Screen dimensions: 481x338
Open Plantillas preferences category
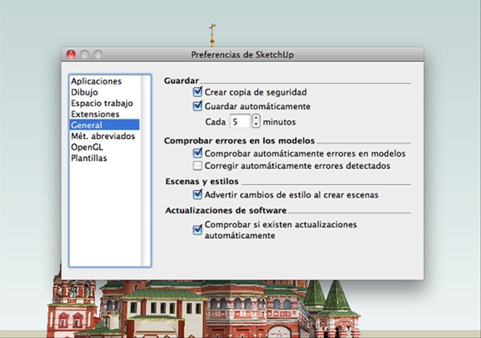[x=89, y=158]
